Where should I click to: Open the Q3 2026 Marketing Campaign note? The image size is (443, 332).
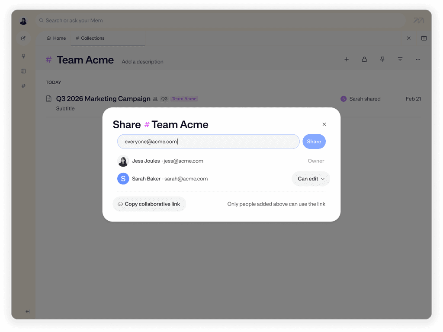(103, 98)
